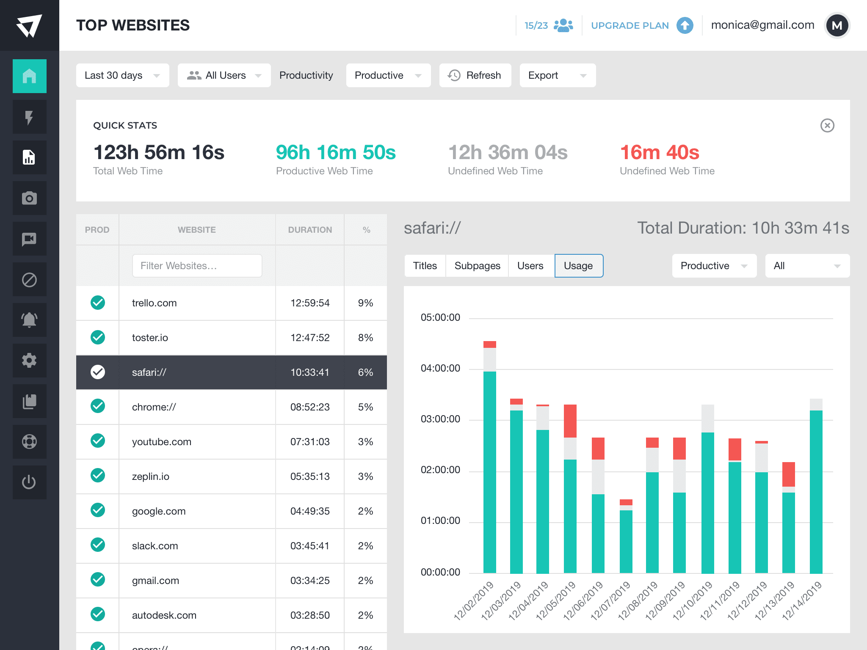This screenshot has height=650, width=867.
Task: Toggle productivity status for trello.com
Action: tap(98, 303)
